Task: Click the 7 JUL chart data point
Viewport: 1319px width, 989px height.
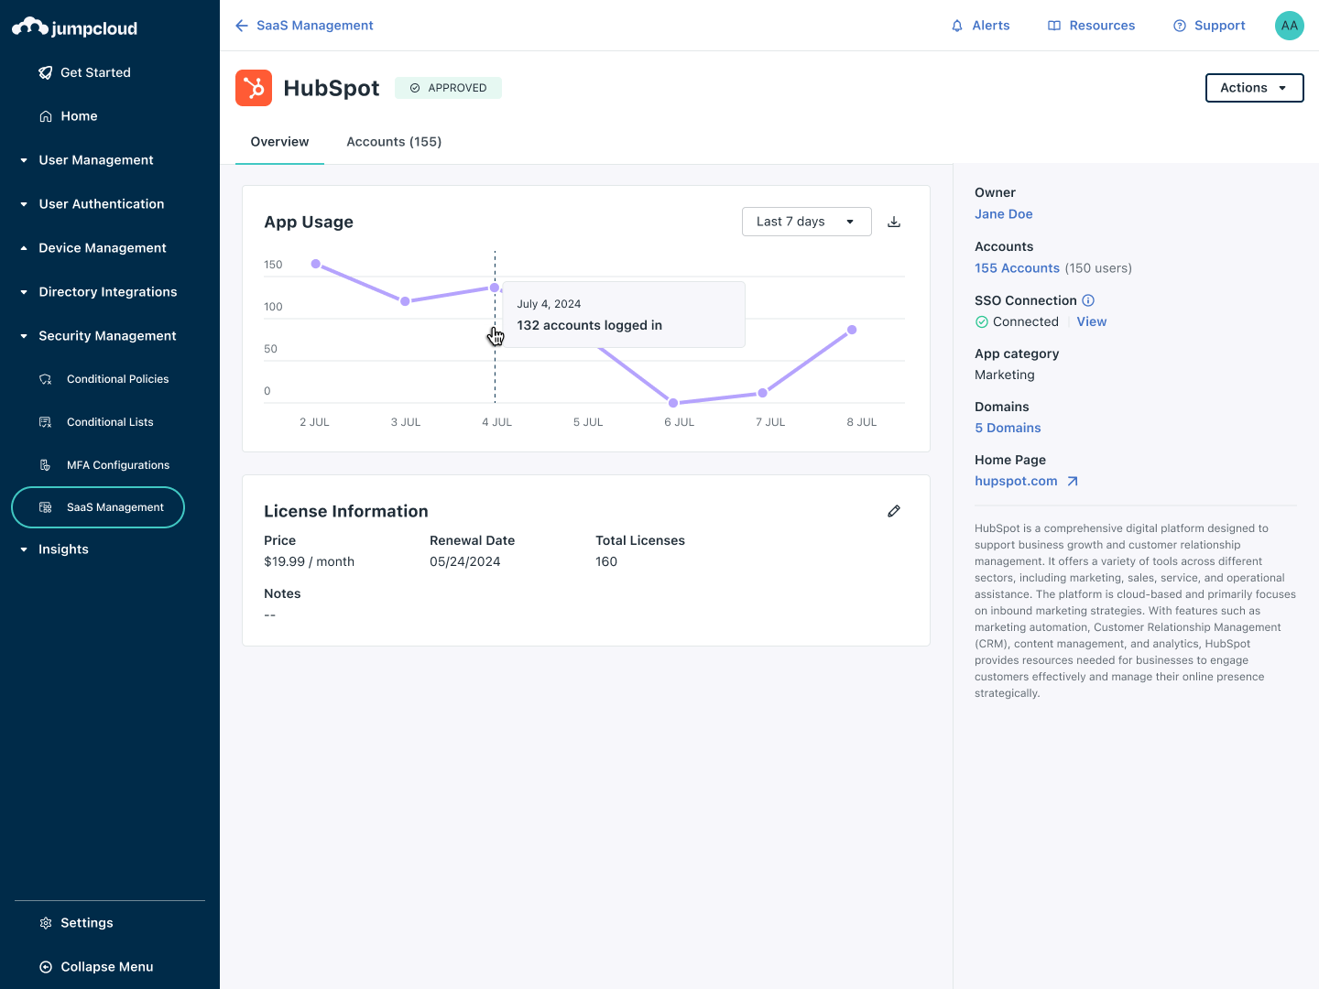Action: 762,393
